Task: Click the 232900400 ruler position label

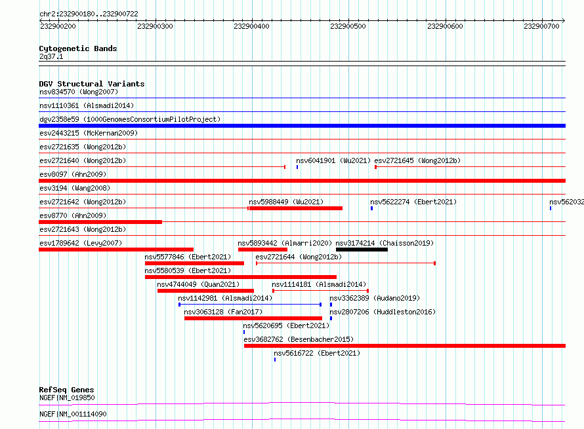Action: [251, 26]
